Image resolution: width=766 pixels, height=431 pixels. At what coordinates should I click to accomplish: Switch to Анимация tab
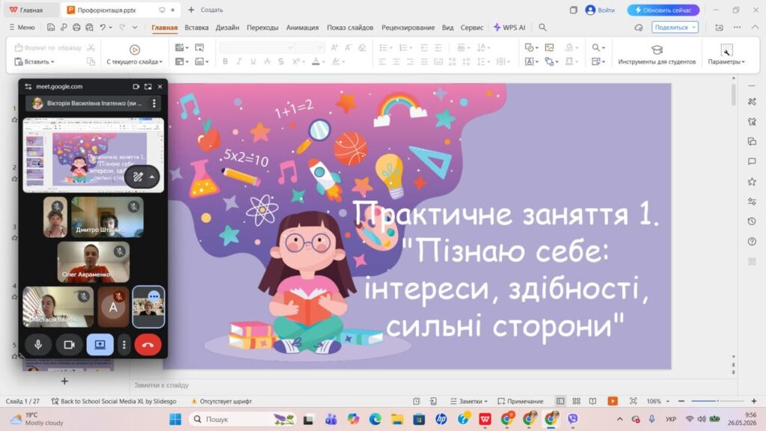pyautogui.click(x=302, y=28)
